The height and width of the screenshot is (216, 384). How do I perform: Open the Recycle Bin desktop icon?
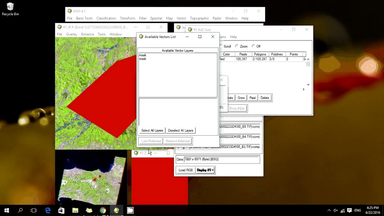point(10,9)
